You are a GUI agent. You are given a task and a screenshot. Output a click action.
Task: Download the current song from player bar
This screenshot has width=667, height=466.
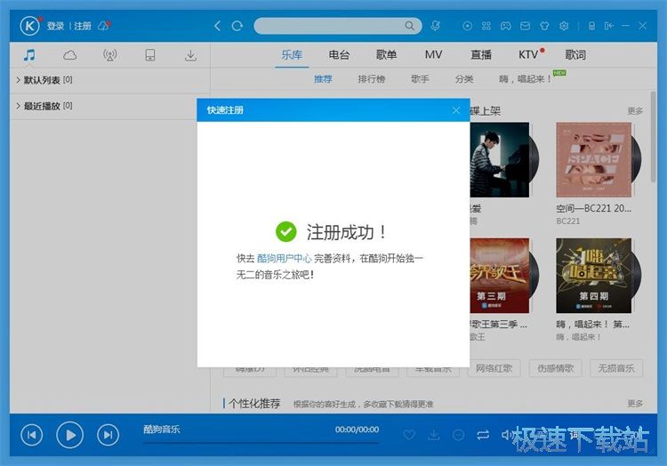click(x=433, y=435)
